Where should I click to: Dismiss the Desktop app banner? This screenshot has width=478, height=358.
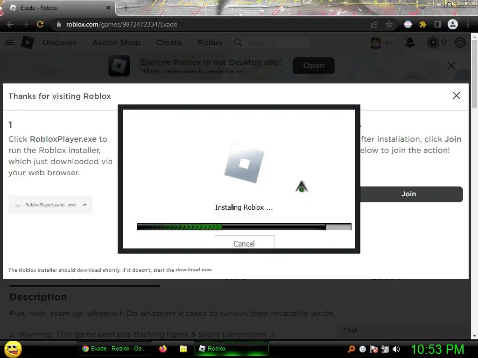(451, 66)
